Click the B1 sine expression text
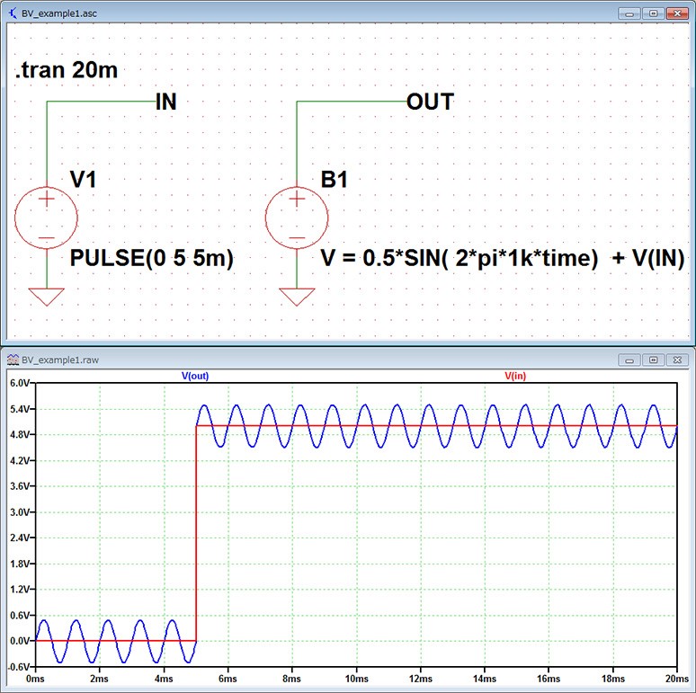Viewport: 696px width, 693px height. coord(502,259)
